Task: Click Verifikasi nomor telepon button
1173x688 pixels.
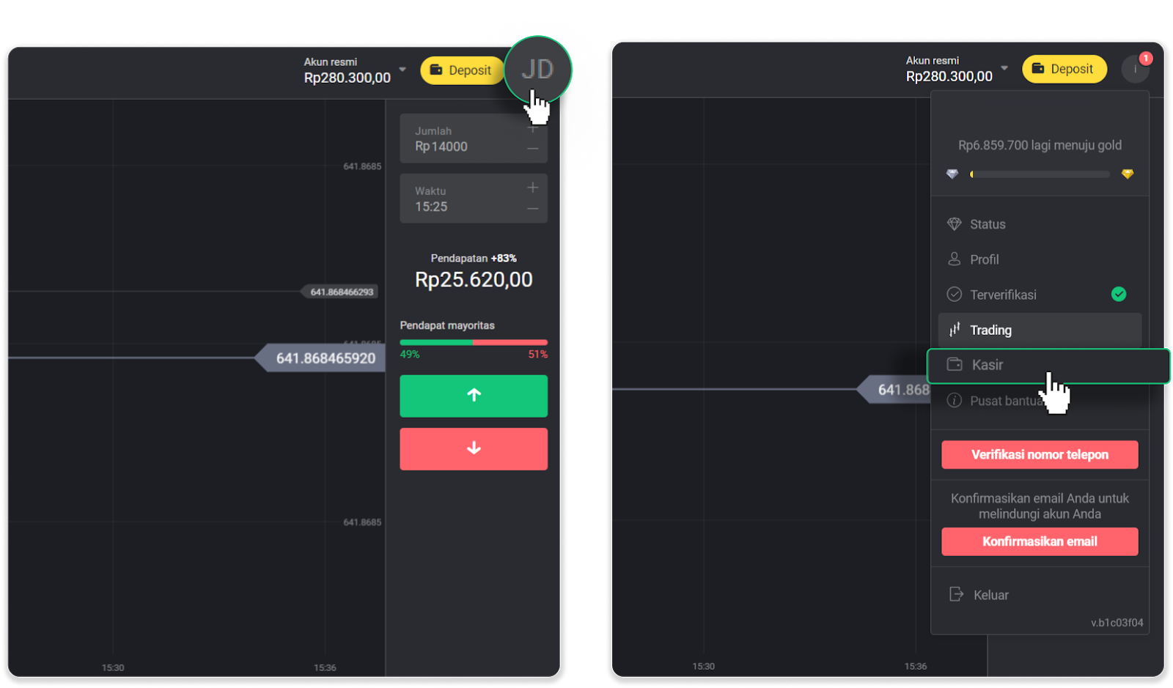Action: coord(1040,454)
